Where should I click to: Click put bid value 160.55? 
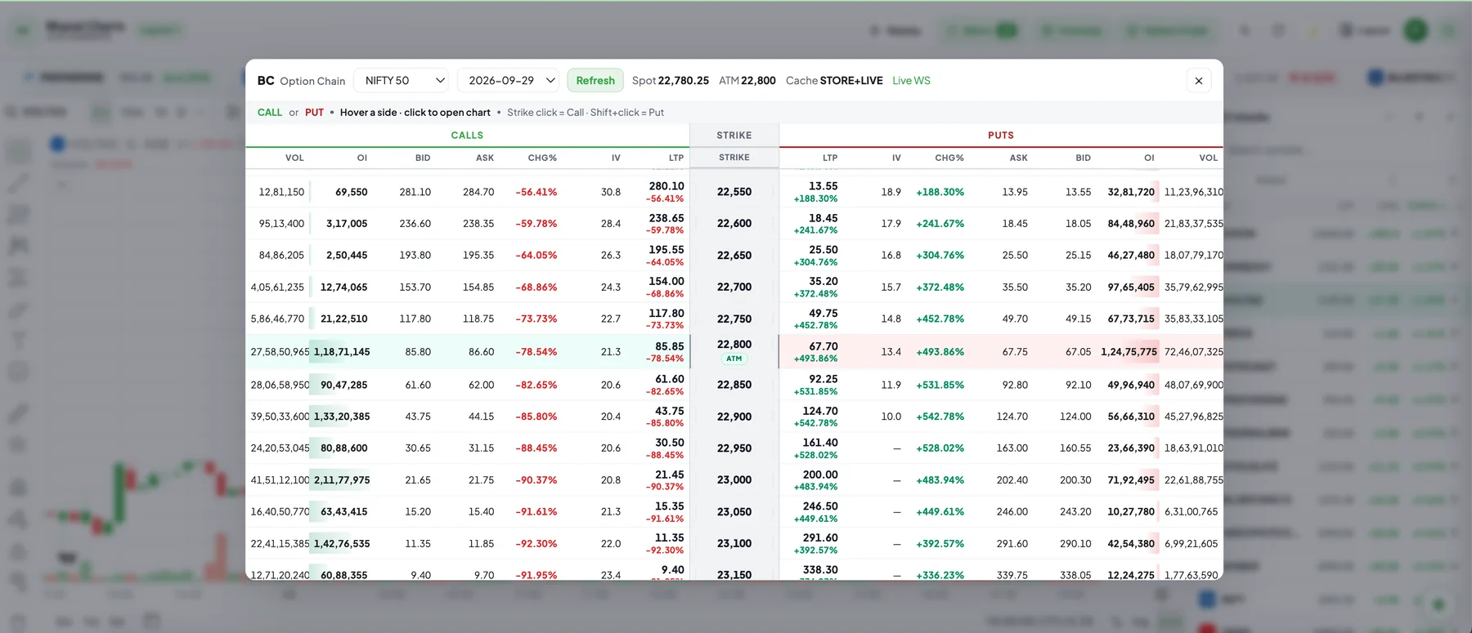(1075, 448)
